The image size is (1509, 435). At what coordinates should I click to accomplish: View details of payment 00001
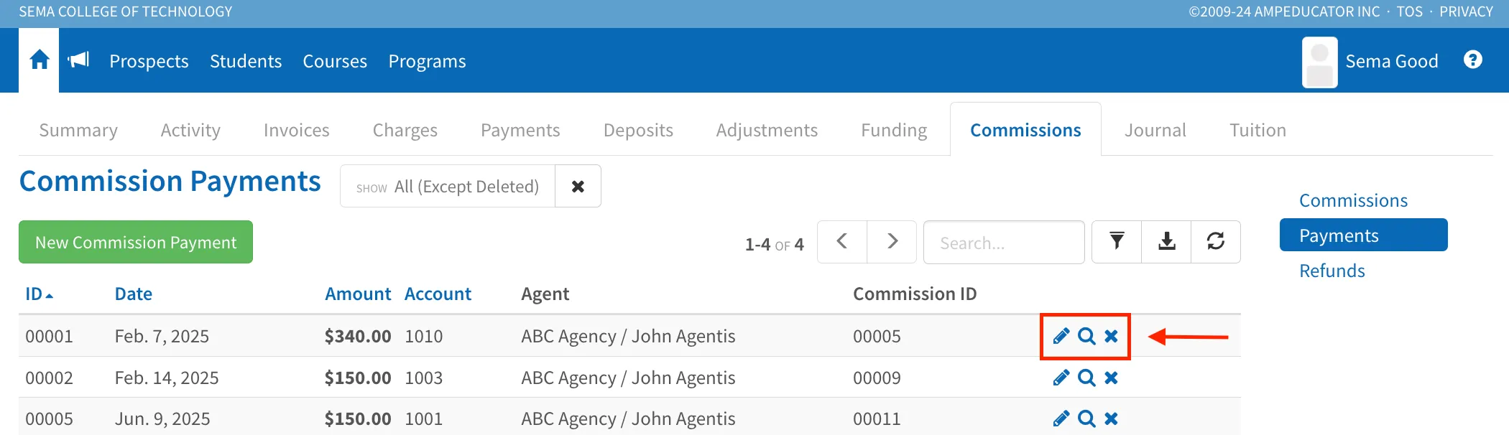click(1086, 336)
